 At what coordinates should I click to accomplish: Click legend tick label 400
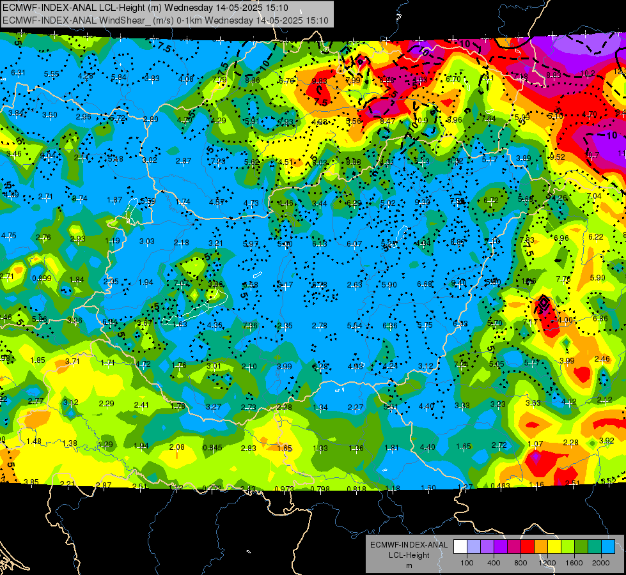coord(494,563)
